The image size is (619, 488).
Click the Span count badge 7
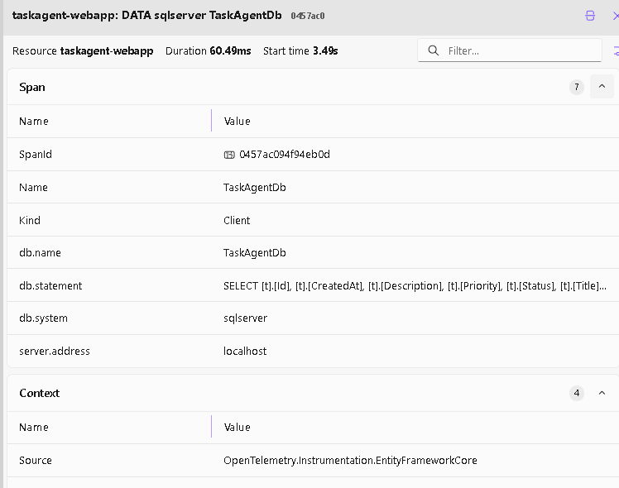click(576, 87)
